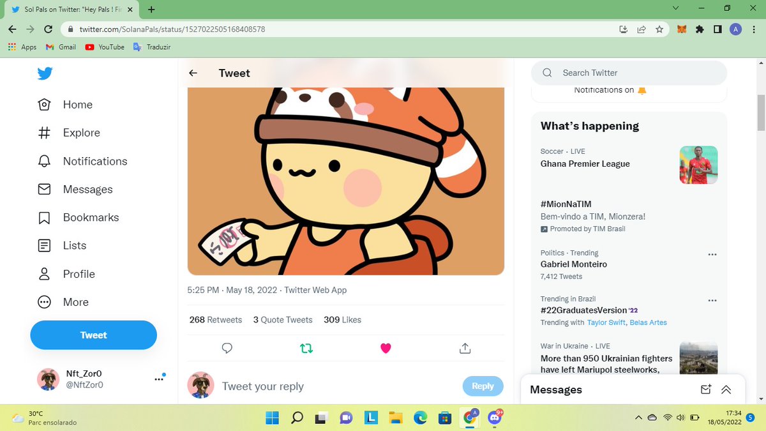This screenshot has height=431, width=766.
Task: Toggle the green retweet icon
Action: coord(306,348)
